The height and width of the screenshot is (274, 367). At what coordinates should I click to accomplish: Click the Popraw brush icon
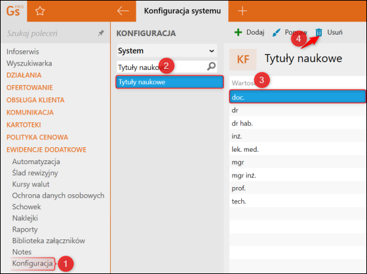click(277, 33)
